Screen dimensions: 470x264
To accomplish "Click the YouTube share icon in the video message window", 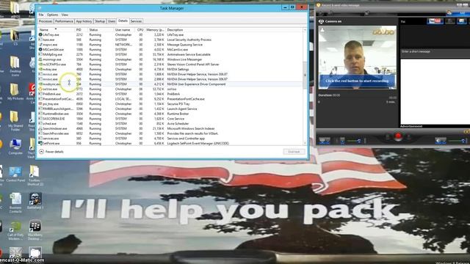I will click(435, 21).
